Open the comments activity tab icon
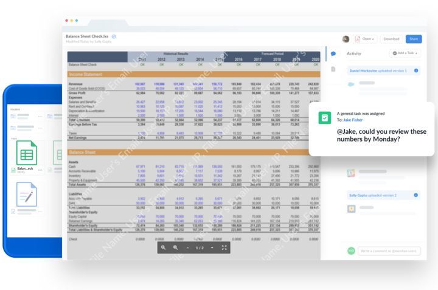Viewport: 438px width, 290px height. pos(333,54)
